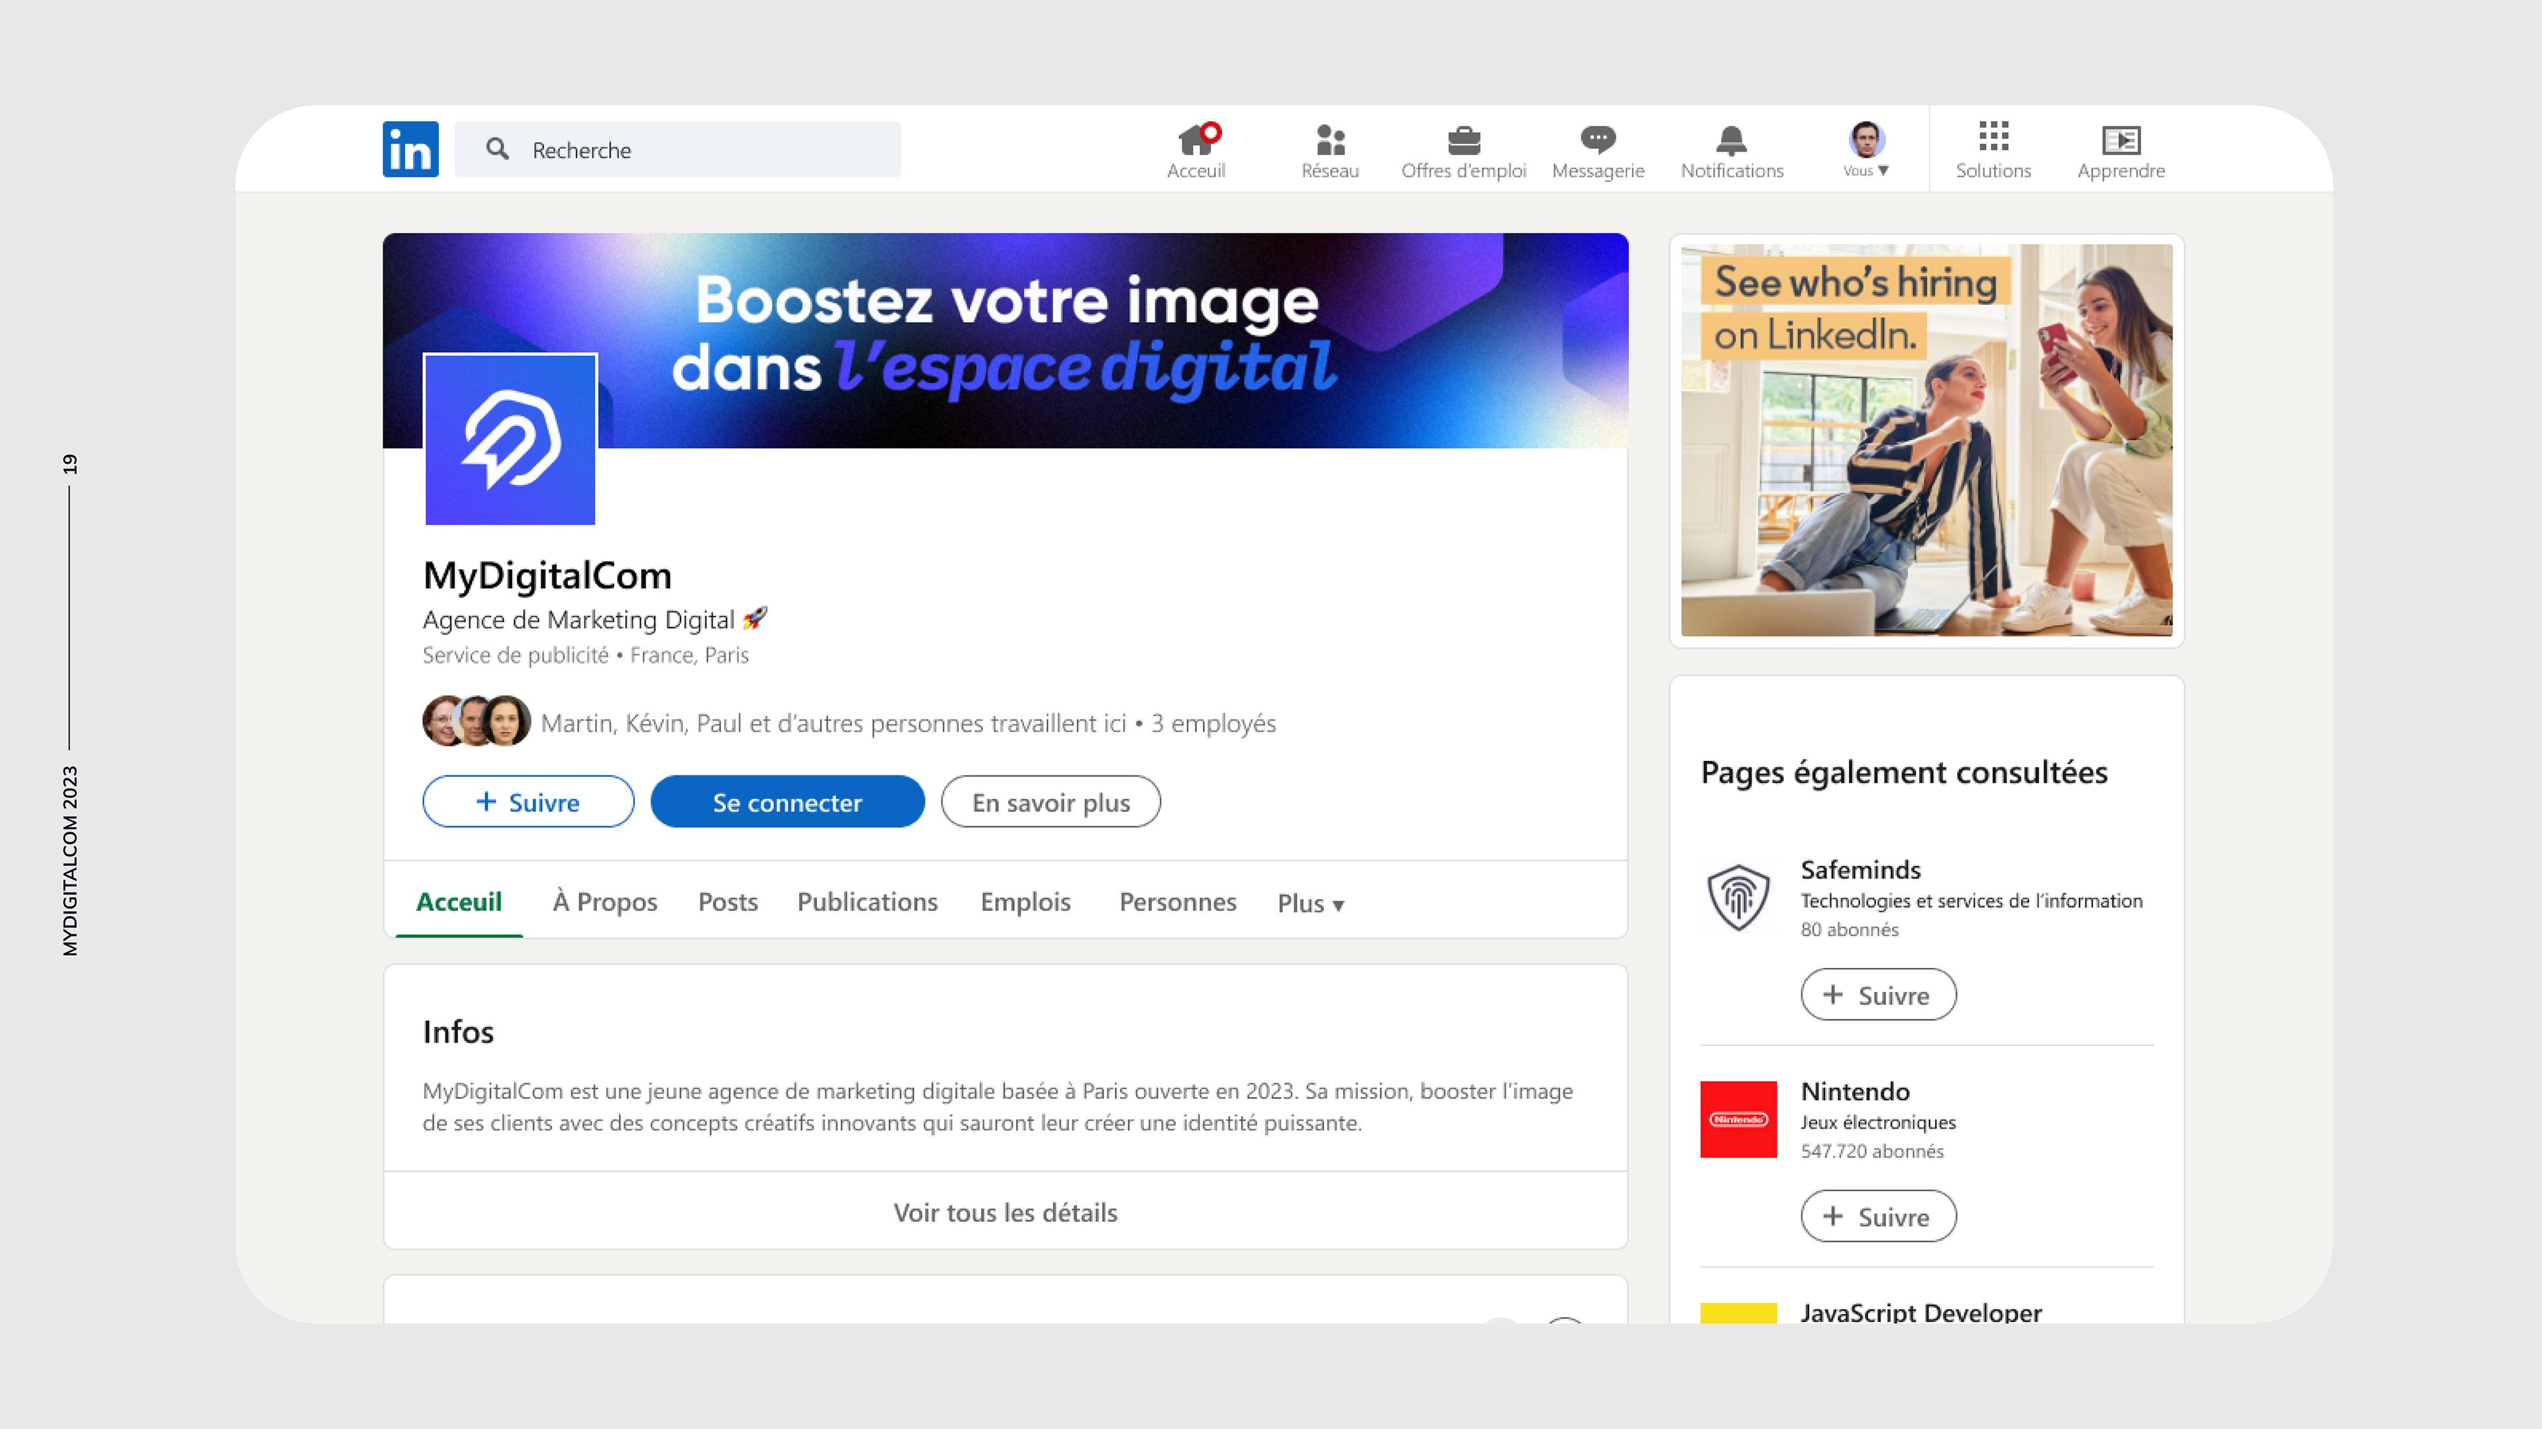This screenshot has height=1429, width=2542.
Task: Open Acceuil home icon in navbar
Action: coord(1196,140)
